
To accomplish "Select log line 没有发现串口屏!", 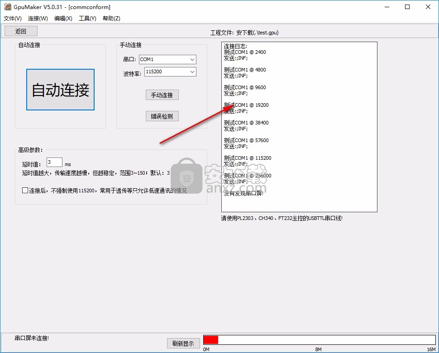I will [x=243, y=193].
